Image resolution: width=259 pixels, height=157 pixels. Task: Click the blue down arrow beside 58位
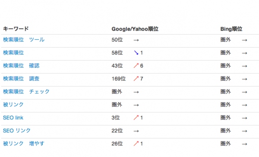tap(136, 53)
